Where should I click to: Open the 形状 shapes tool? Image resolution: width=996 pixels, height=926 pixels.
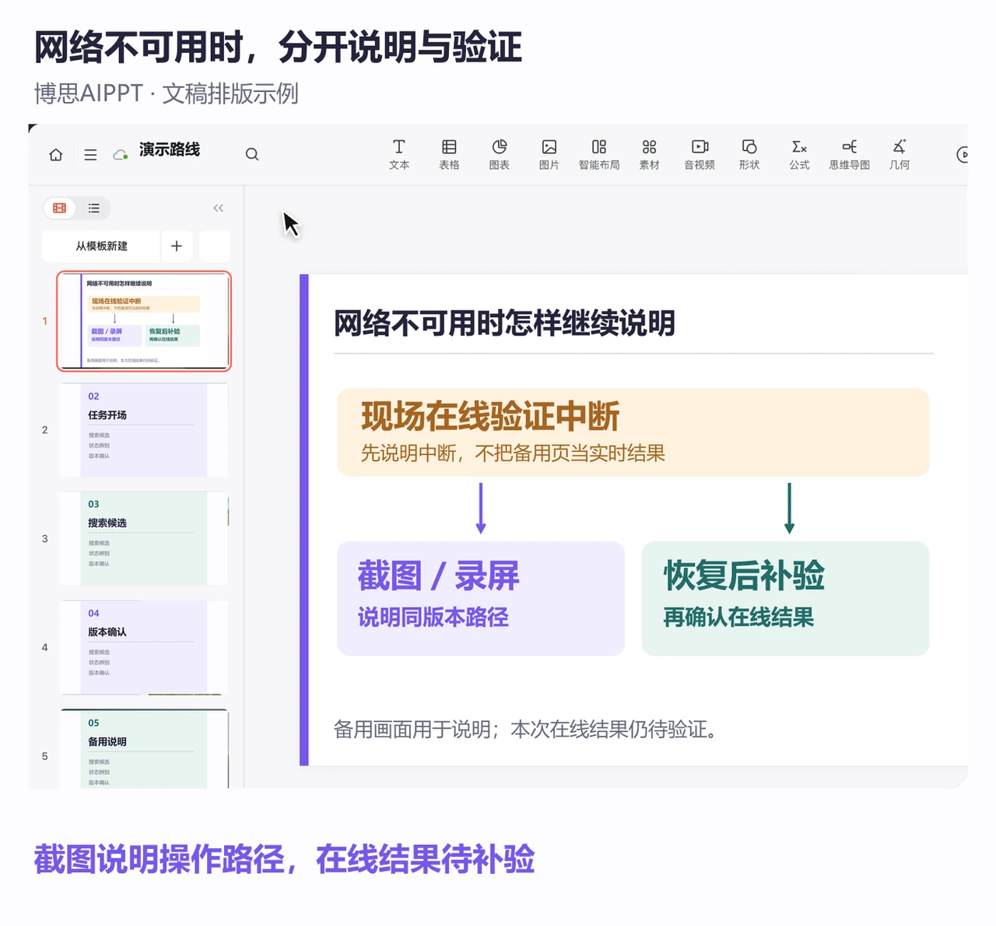[x=749, y=154]
